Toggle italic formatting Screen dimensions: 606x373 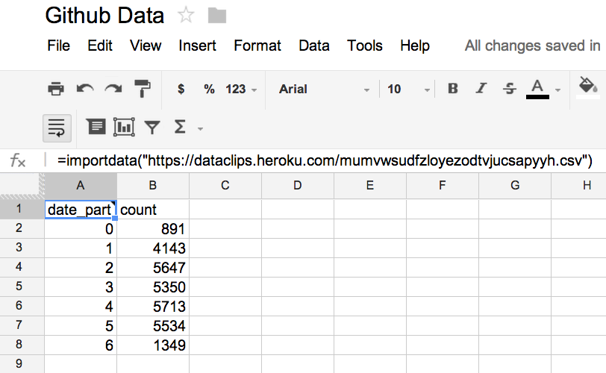tap(481, 90)
